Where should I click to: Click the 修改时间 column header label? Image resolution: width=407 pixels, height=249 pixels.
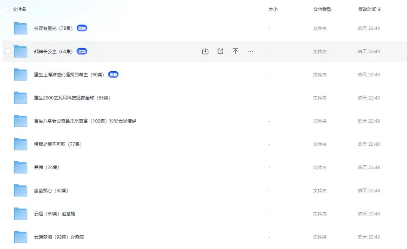coord(367,9)
